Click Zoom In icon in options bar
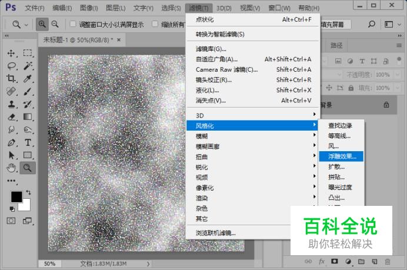Screen dimensions: 407x270 click(x=42, y=24)
